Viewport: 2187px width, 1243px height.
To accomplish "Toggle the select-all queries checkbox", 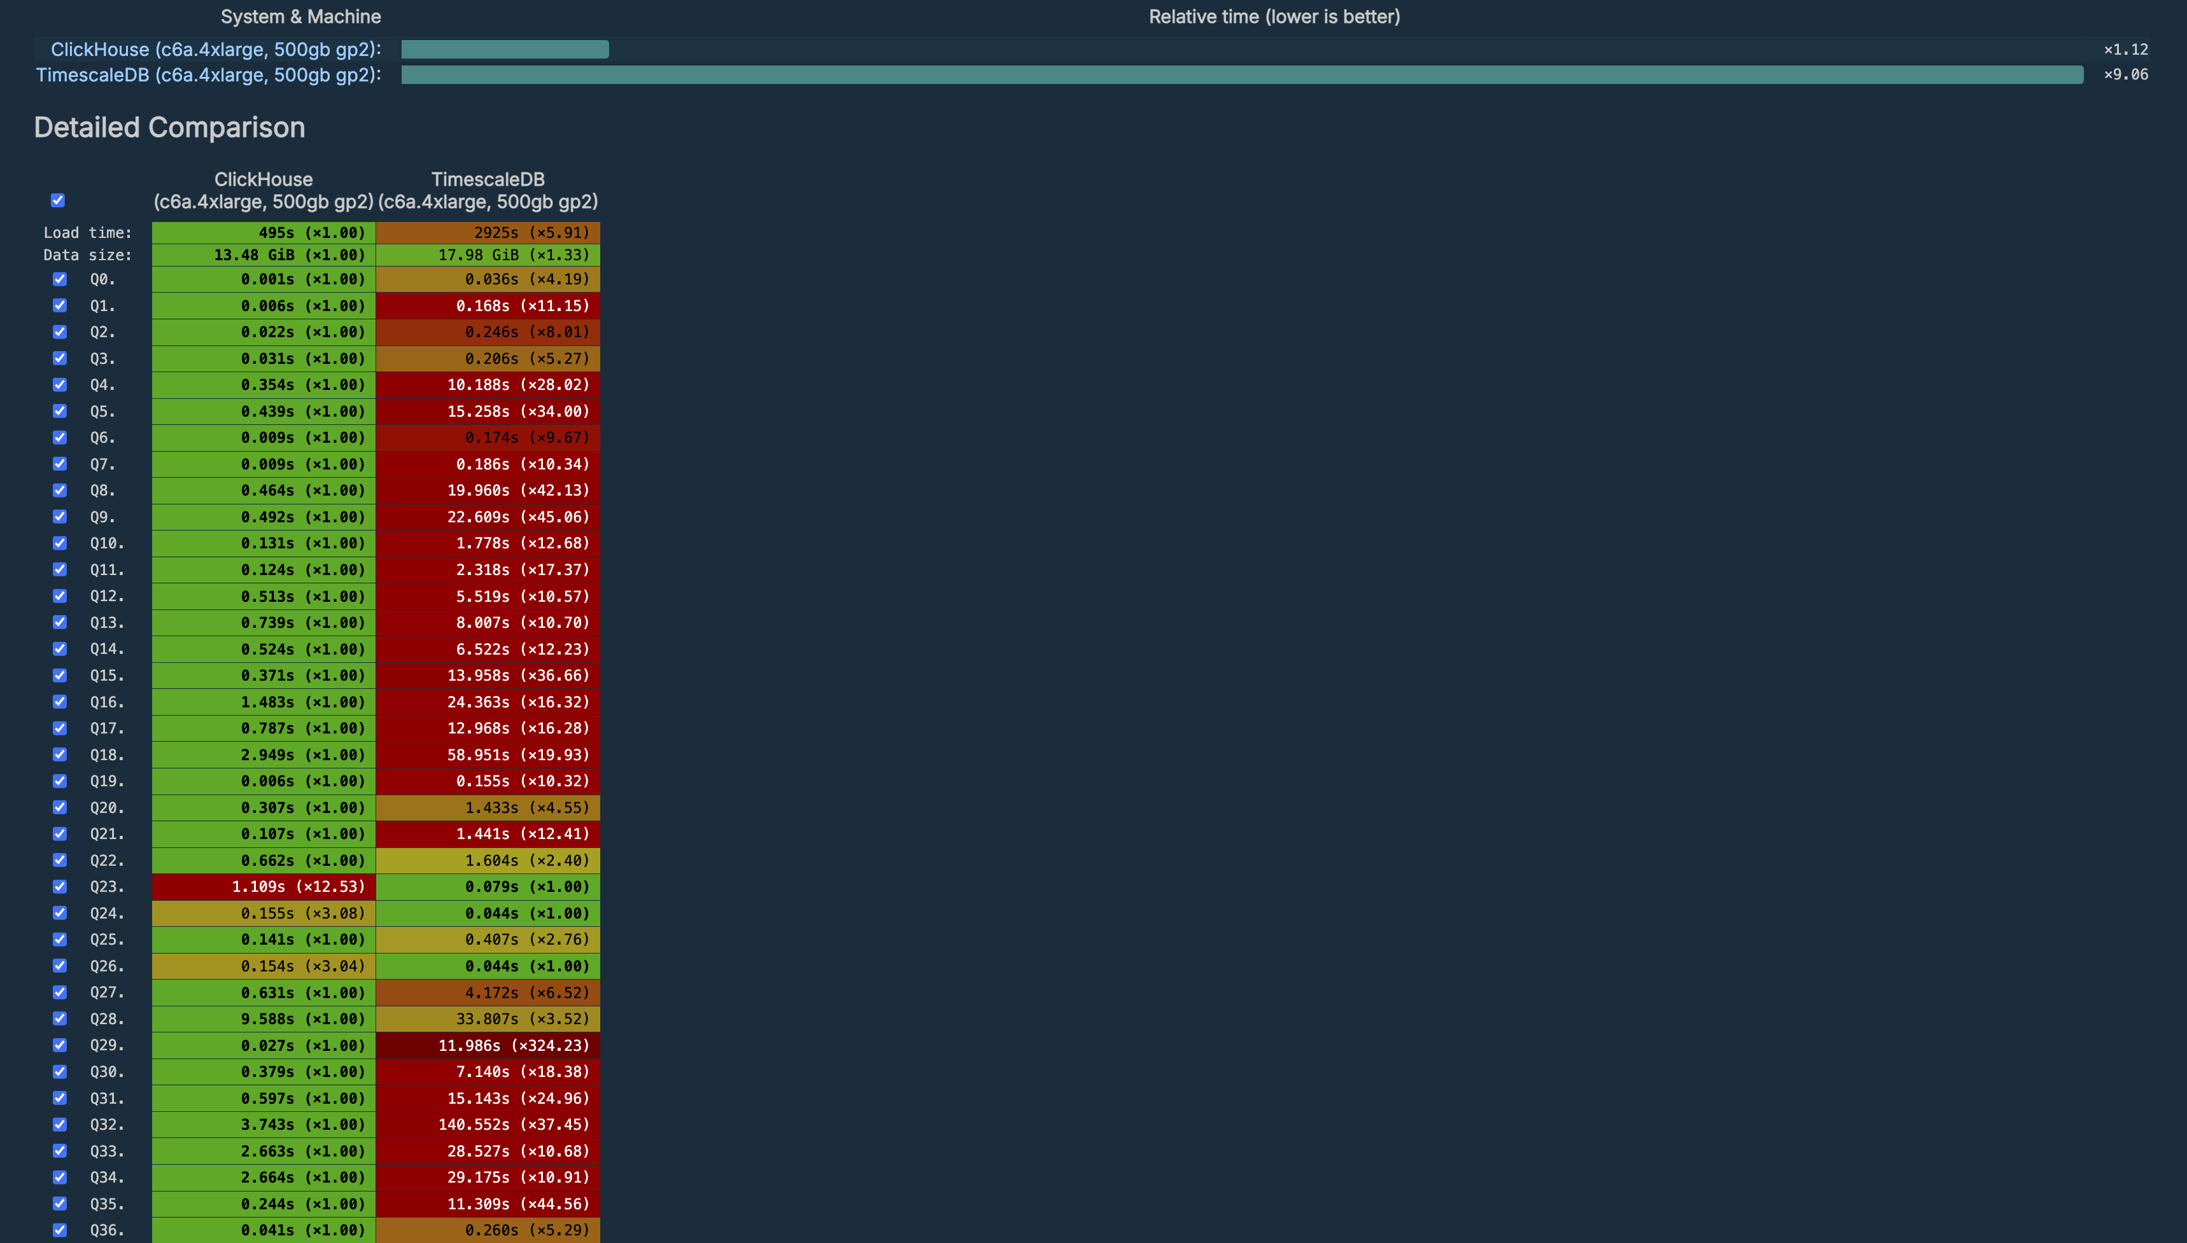I will tap(58, 200).
